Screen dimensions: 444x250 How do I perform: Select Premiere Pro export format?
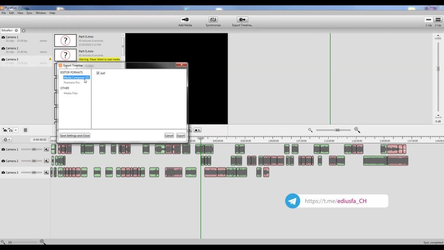coord(72,82)
